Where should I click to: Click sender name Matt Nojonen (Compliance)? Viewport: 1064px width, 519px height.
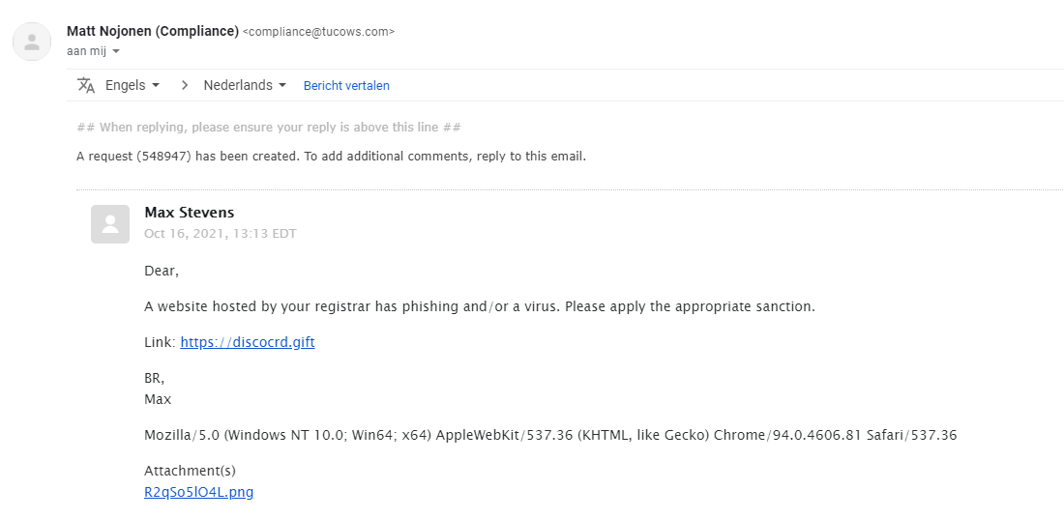point(153,31)
